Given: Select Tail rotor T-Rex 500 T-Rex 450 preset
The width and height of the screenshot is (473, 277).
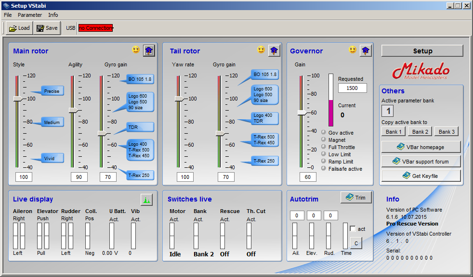Looking at the screenshot, I should (264, 140).
